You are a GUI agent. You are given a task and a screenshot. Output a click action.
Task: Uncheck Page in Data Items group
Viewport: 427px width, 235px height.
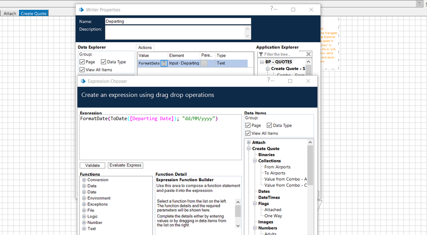pos(248,125)
